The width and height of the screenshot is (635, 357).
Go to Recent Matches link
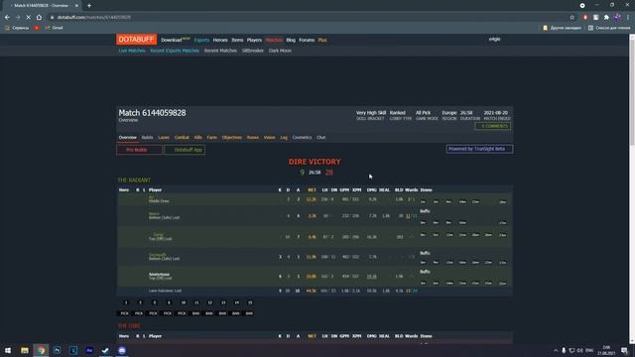220,51
